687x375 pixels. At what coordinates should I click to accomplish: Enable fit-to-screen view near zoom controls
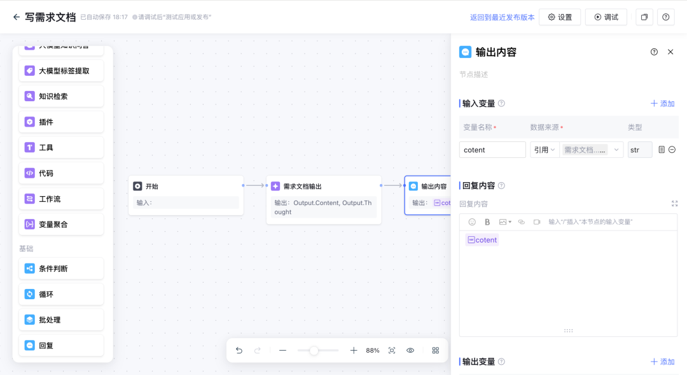pos(391,350)
